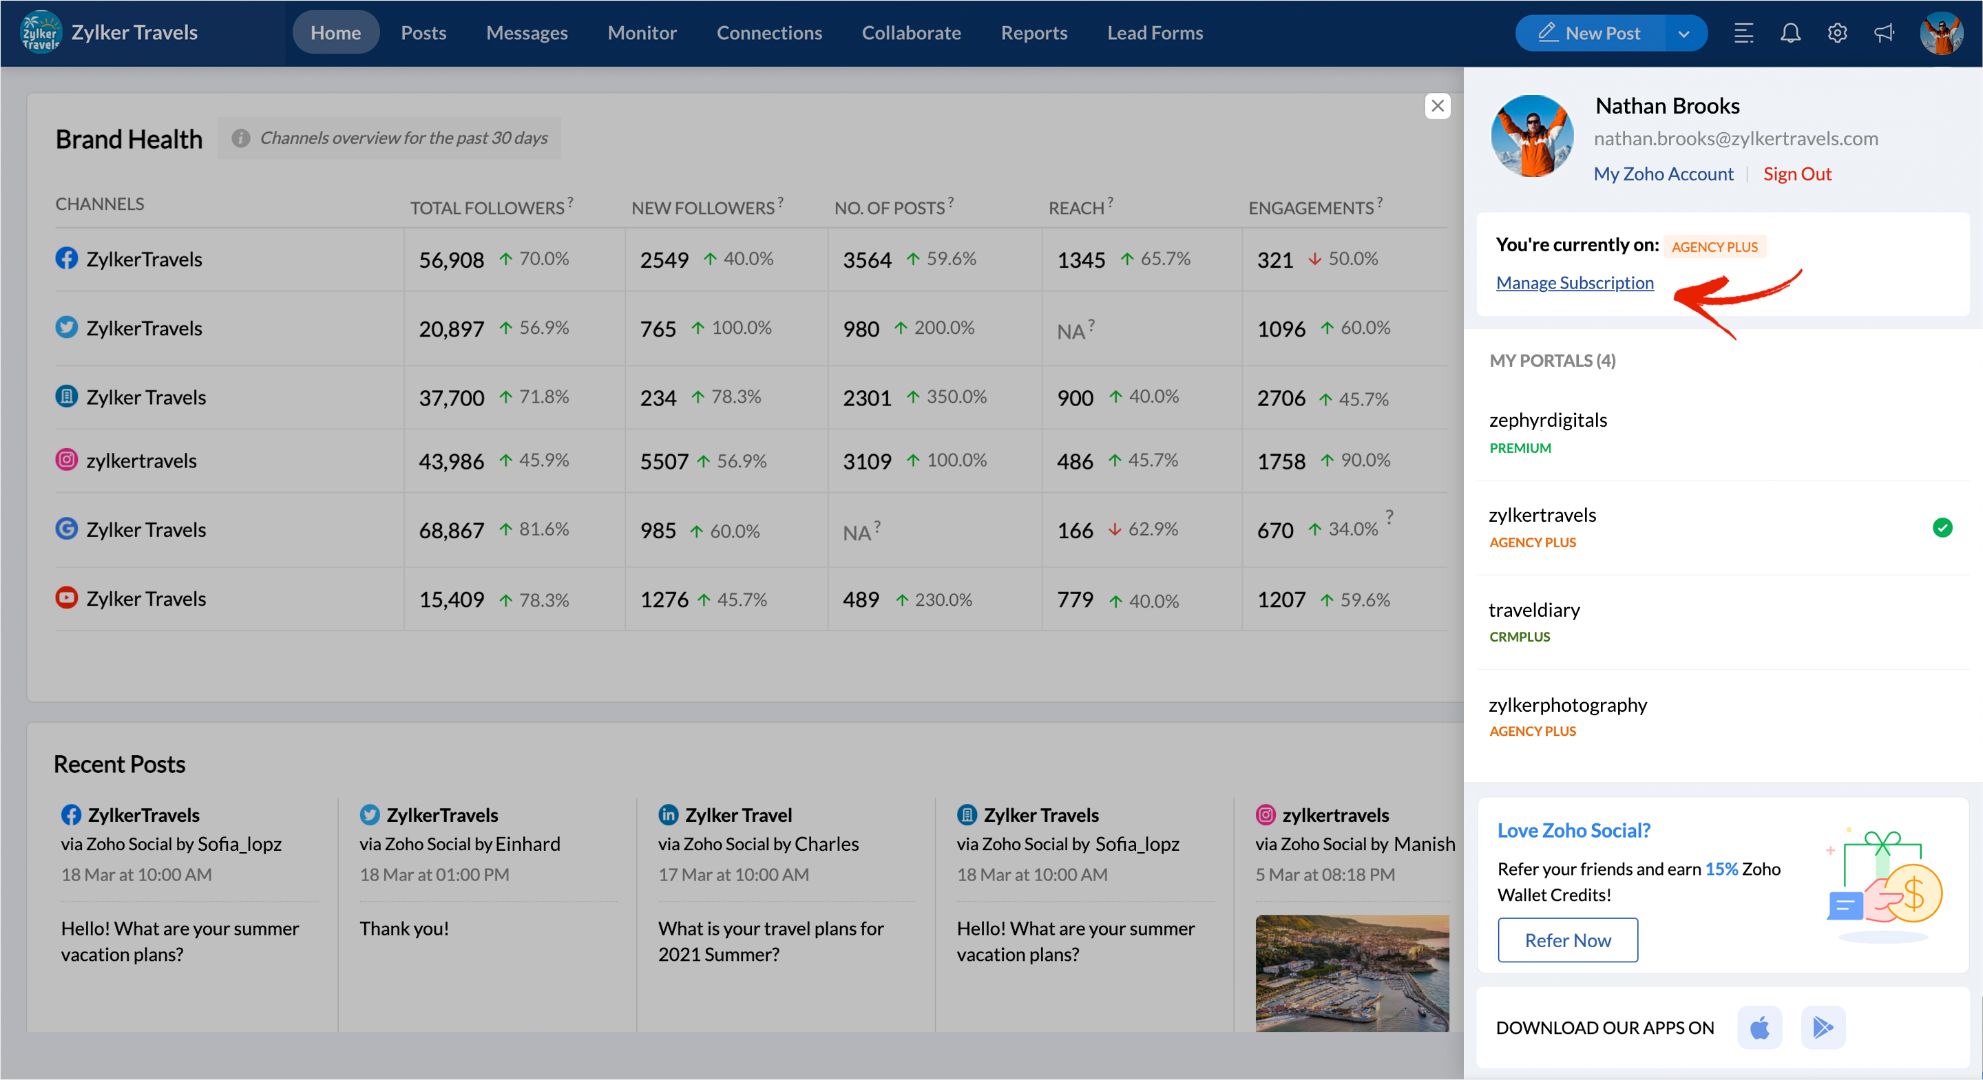Viewport: 1983px width, 1080px height.
Task: Click Facebook total followers 56,908
Action: 451,260
